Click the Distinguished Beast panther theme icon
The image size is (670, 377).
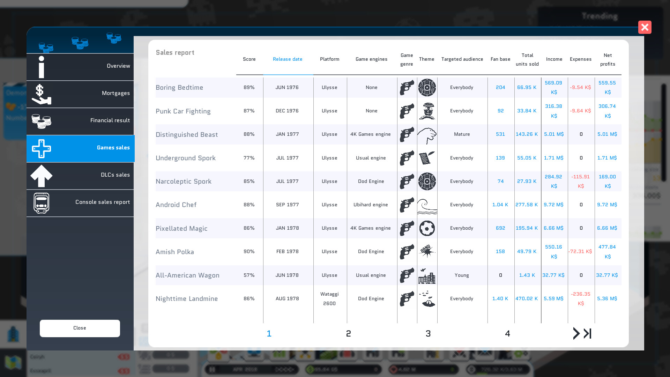[427, 135]
